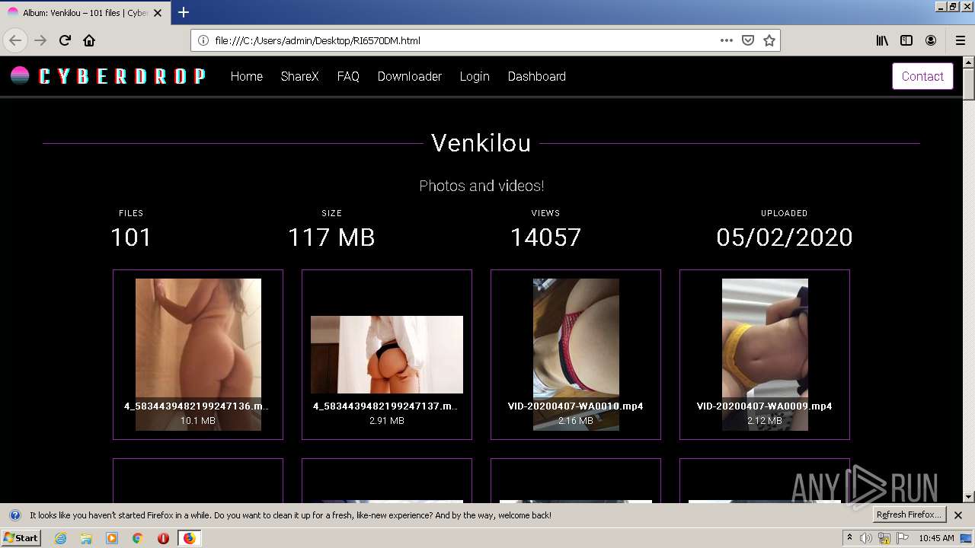Bookmark this page with the star icon
Viewport: 975px width, 548px height.
click(769, 40)
